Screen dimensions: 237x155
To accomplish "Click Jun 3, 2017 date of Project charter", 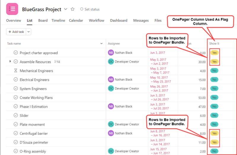I will 158,53.
